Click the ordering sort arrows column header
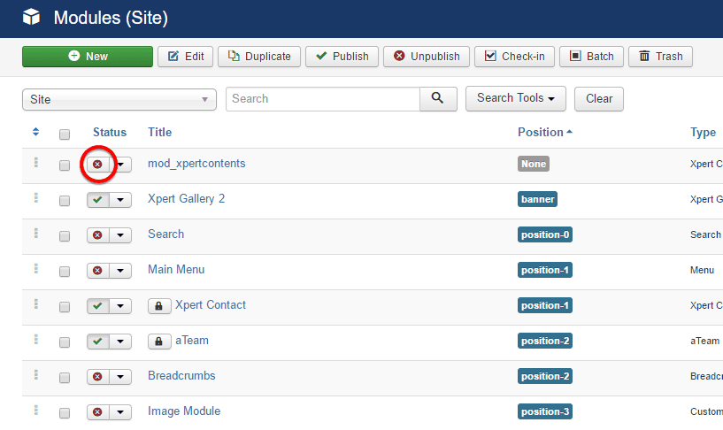Screen dimensions: 723x430 pos(36,132)
